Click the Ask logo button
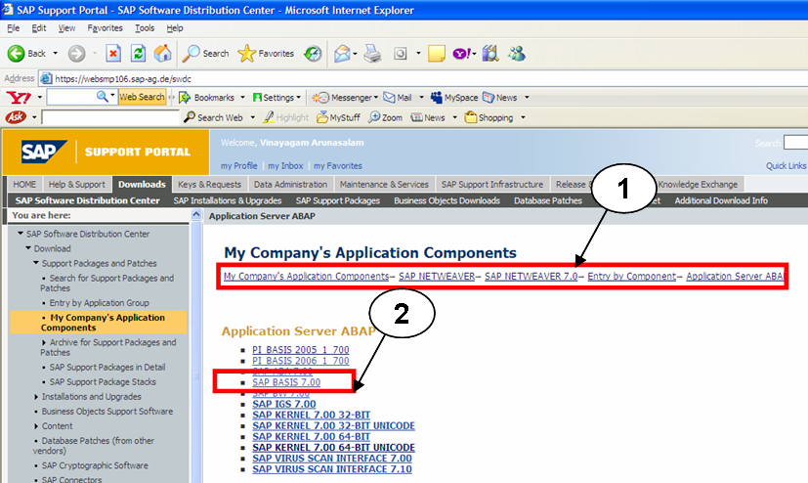Viewport: 808px width, 483px height. click(x=16, y=117)
